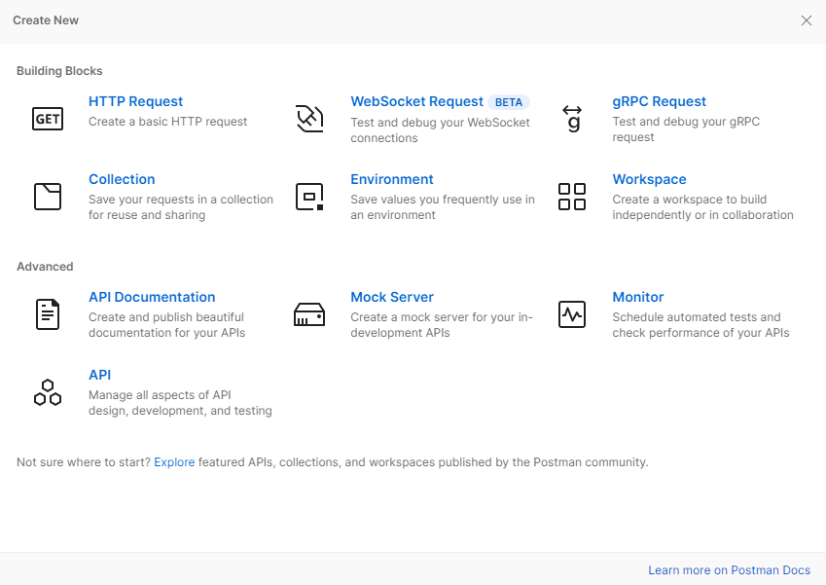Follow the Explore link

click(x=174, y=462)
